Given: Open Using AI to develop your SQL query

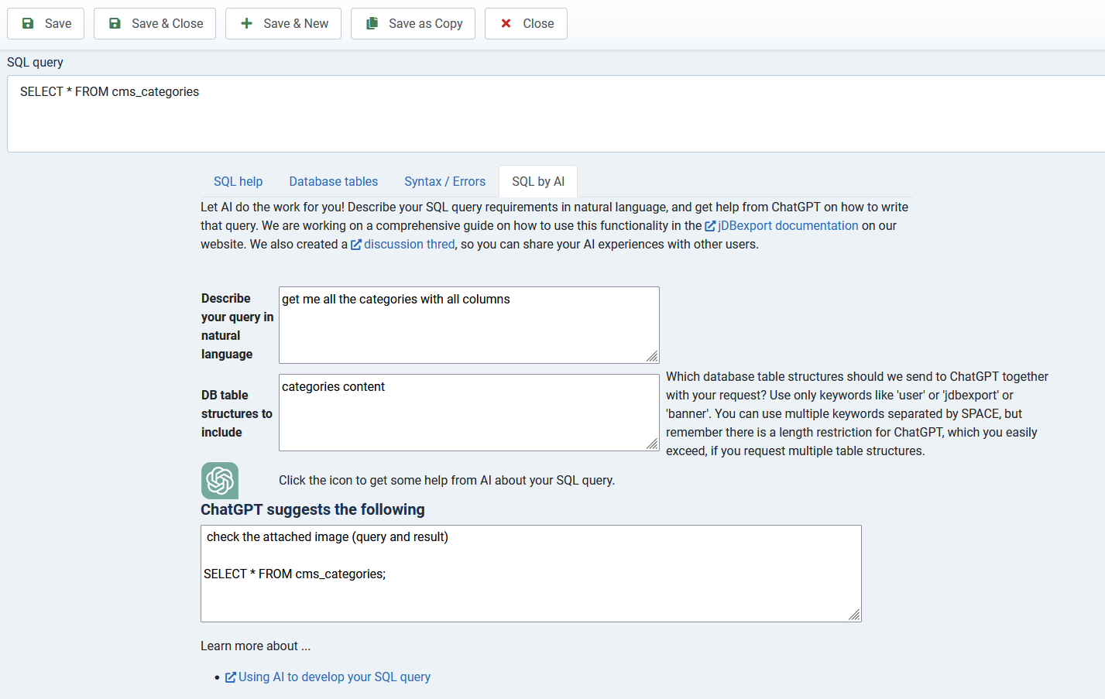Looking at the screenshot, I should [x=334, y=677].
